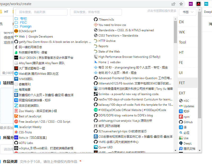This screenshot has height=165, width=212.
Task: Click the Google Developers Web bookmark icon
Action: [x=16, y=36]
